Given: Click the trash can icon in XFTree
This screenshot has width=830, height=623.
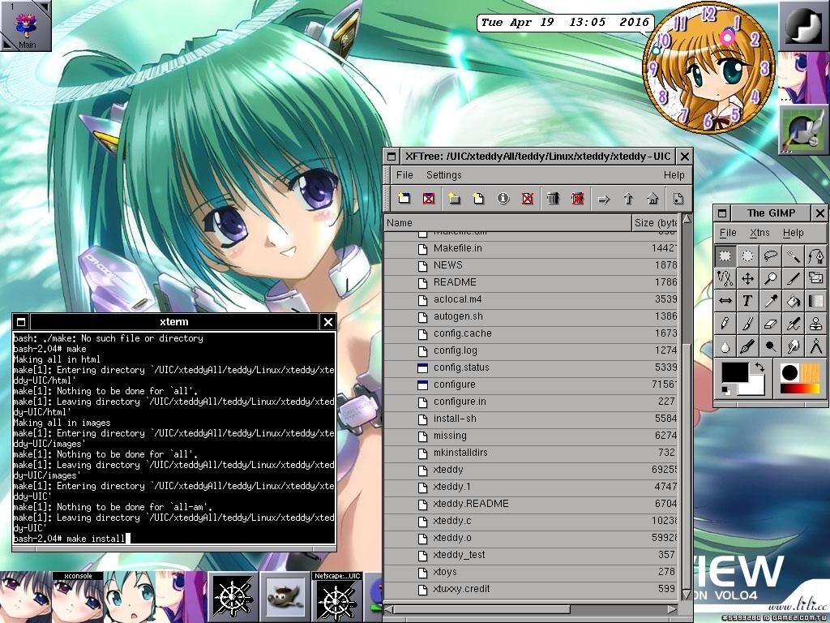Looking at the screenshot, I should (553, 198).
